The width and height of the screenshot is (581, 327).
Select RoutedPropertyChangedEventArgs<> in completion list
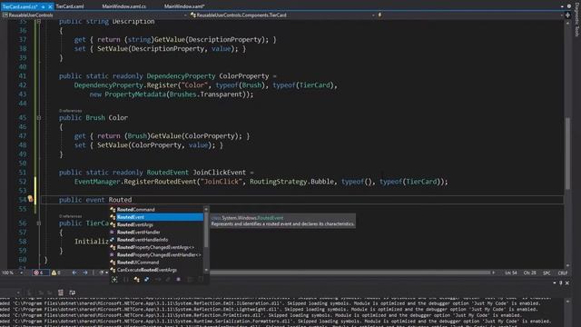click(156, 247)
